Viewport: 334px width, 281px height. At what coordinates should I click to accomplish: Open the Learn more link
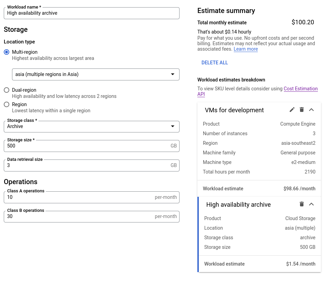click(245, 49)
